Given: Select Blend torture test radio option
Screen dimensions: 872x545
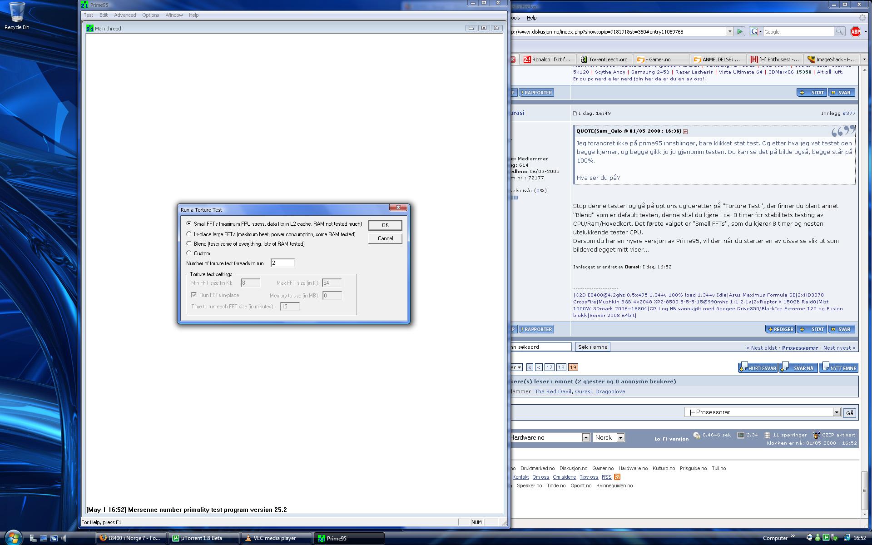Looking at the screenshot, I should pyautogui.click(x=189, y=243).
